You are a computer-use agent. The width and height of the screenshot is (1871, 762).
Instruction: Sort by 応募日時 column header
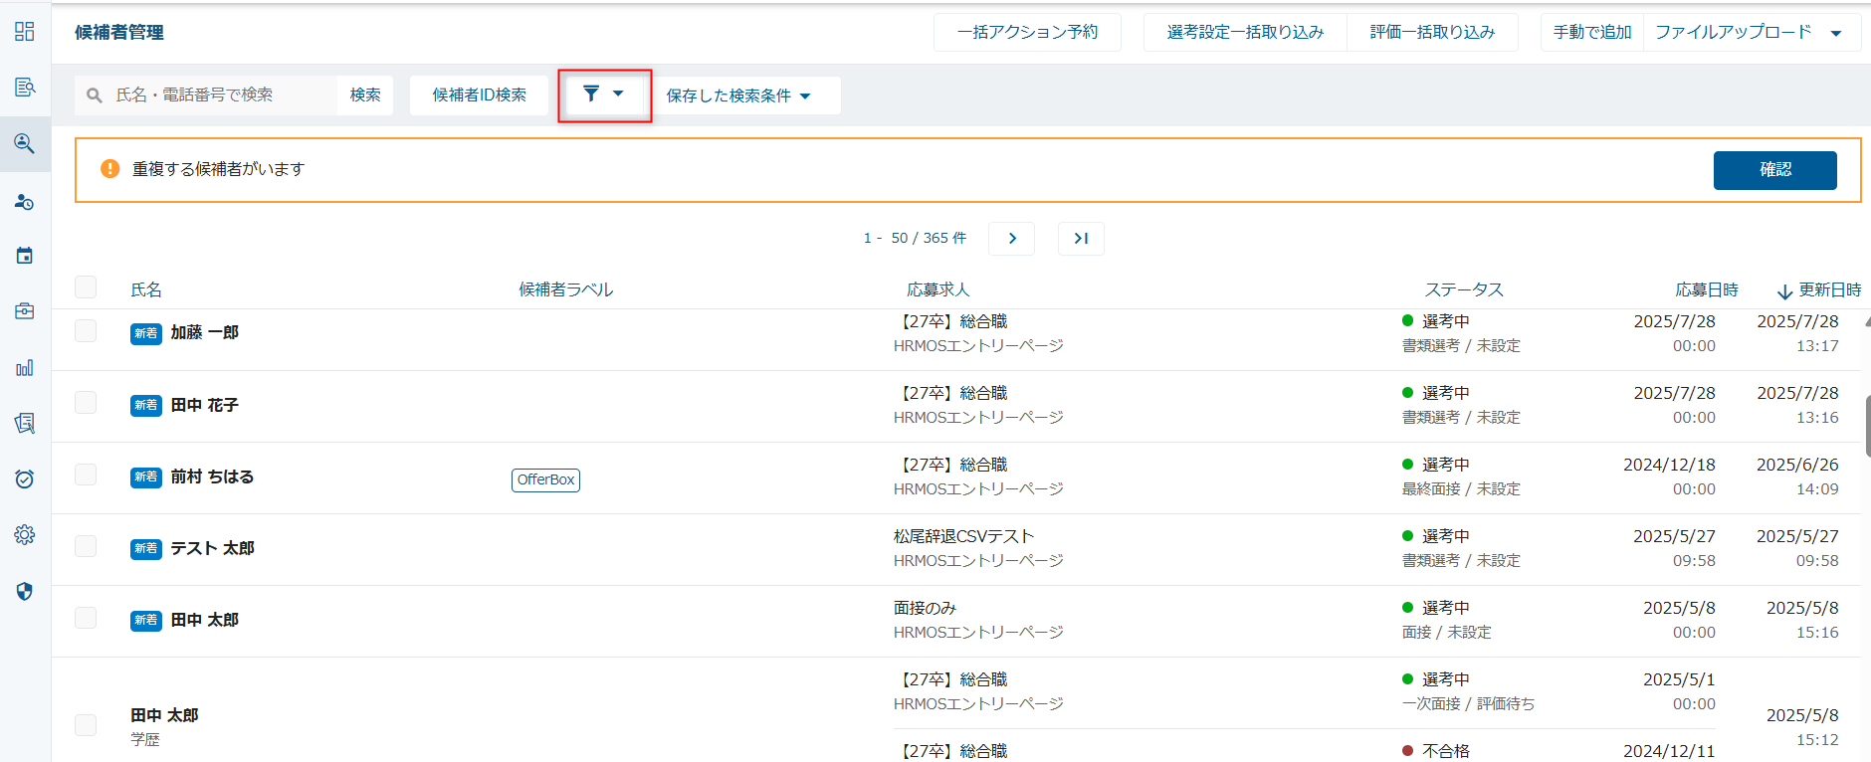1706,290
